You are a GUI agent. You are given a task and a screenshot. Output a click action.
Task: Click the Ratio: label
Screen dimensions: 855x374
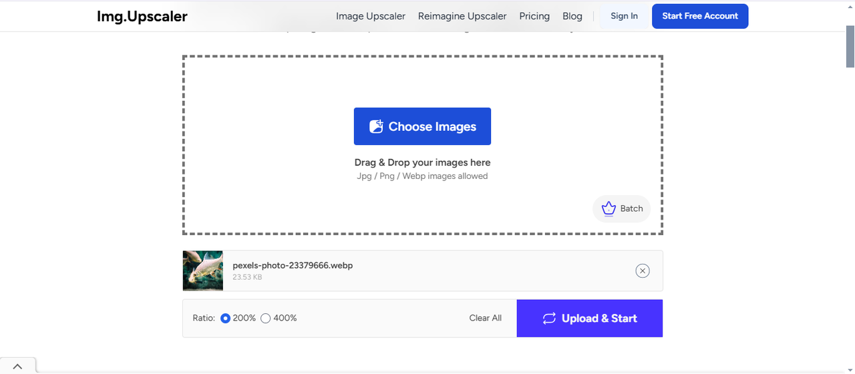tap(204, 318)
